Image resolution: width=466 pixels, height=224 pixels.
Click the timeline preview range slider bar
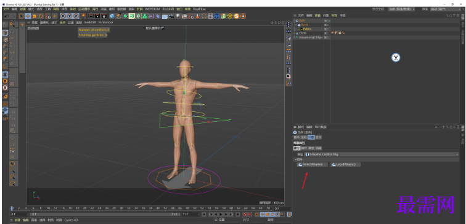point(105,214)
